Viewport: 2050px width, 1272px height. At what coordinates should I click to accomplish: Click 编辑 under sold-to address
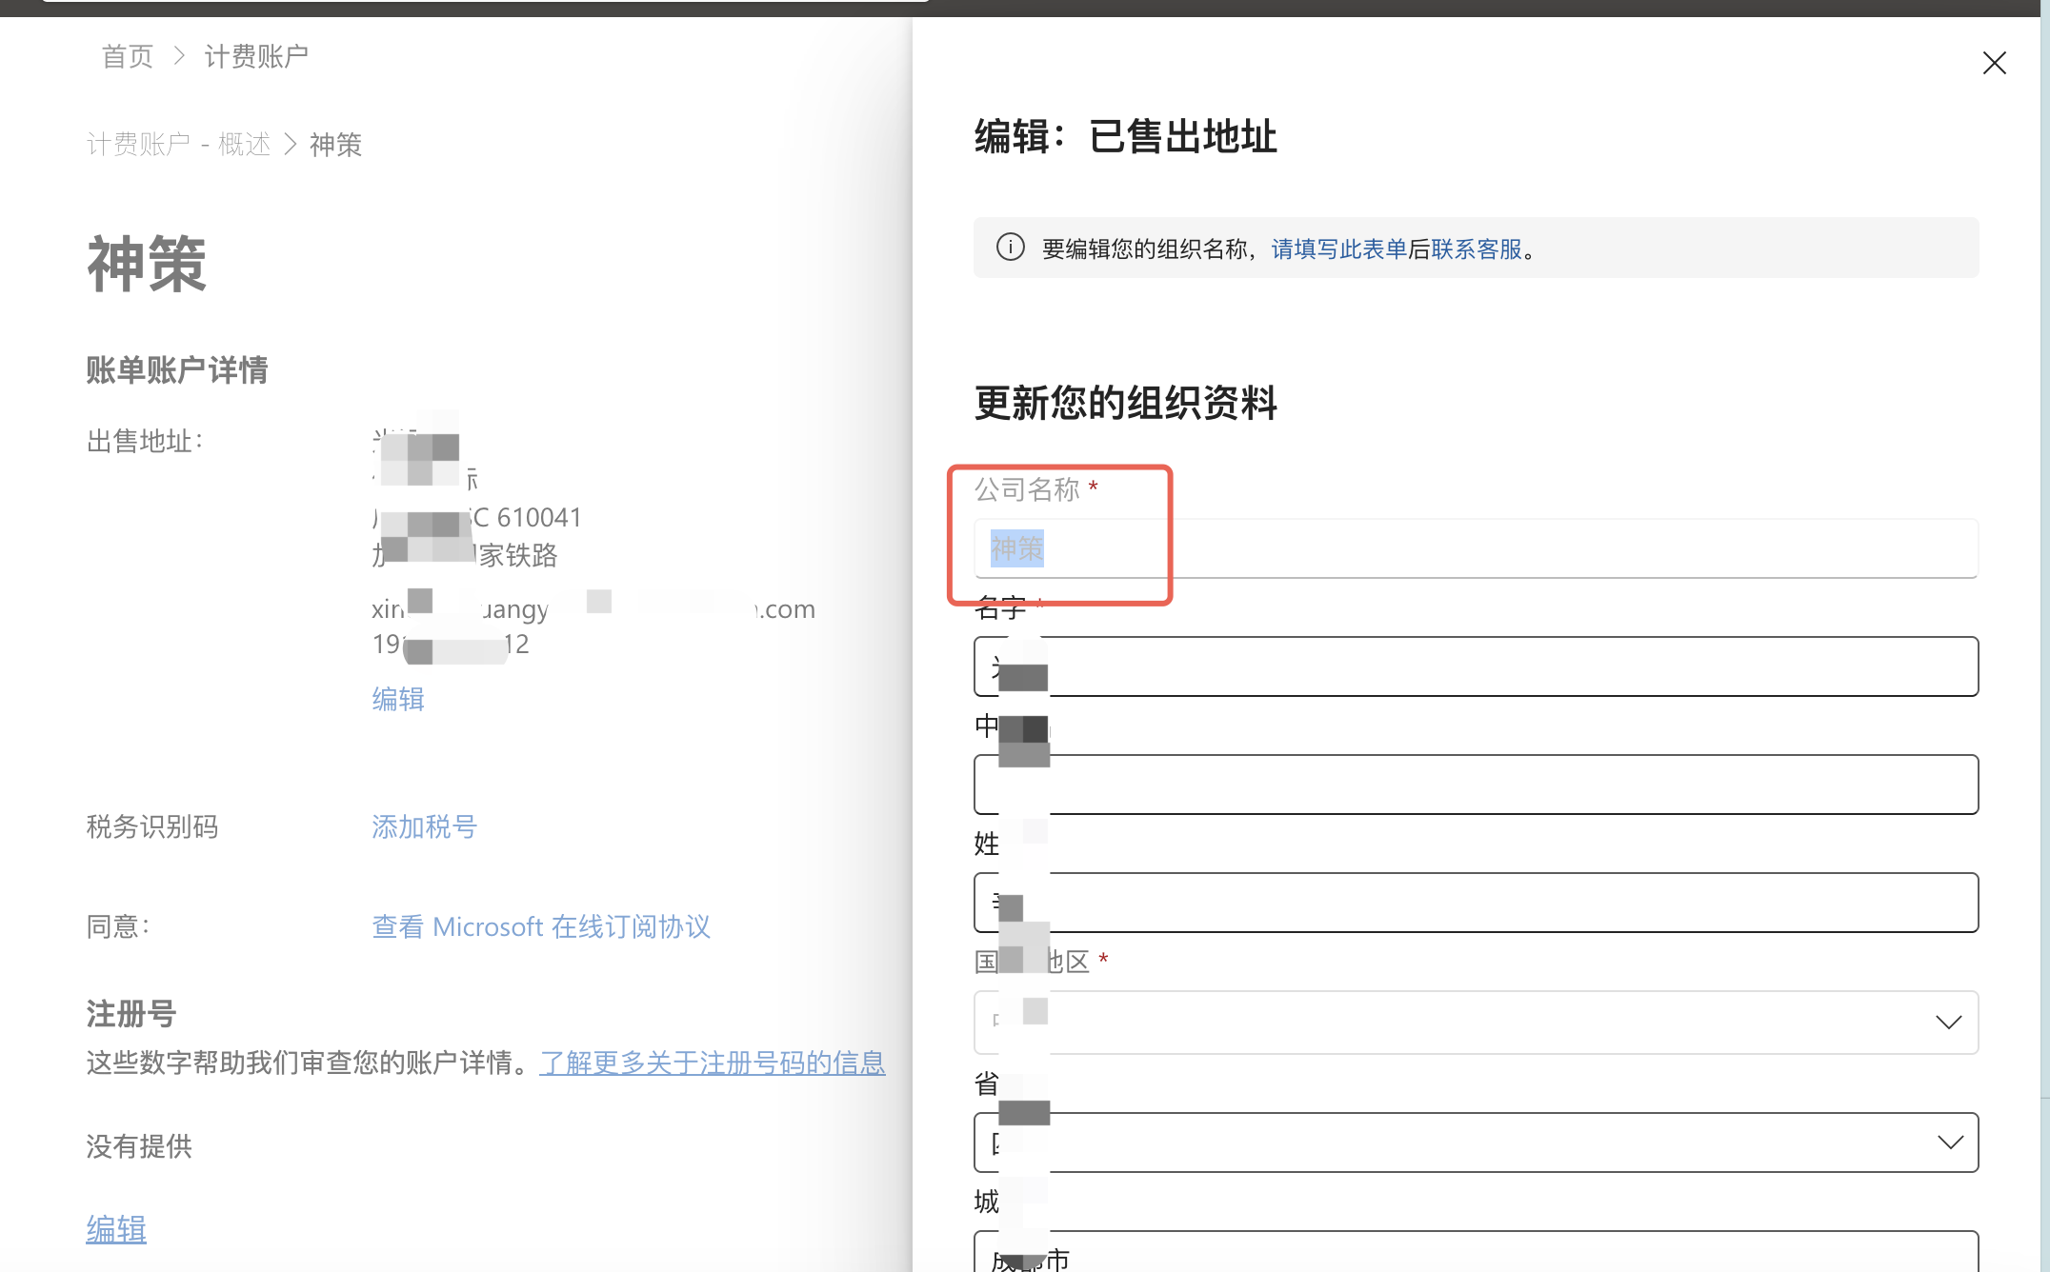(398, 699)
